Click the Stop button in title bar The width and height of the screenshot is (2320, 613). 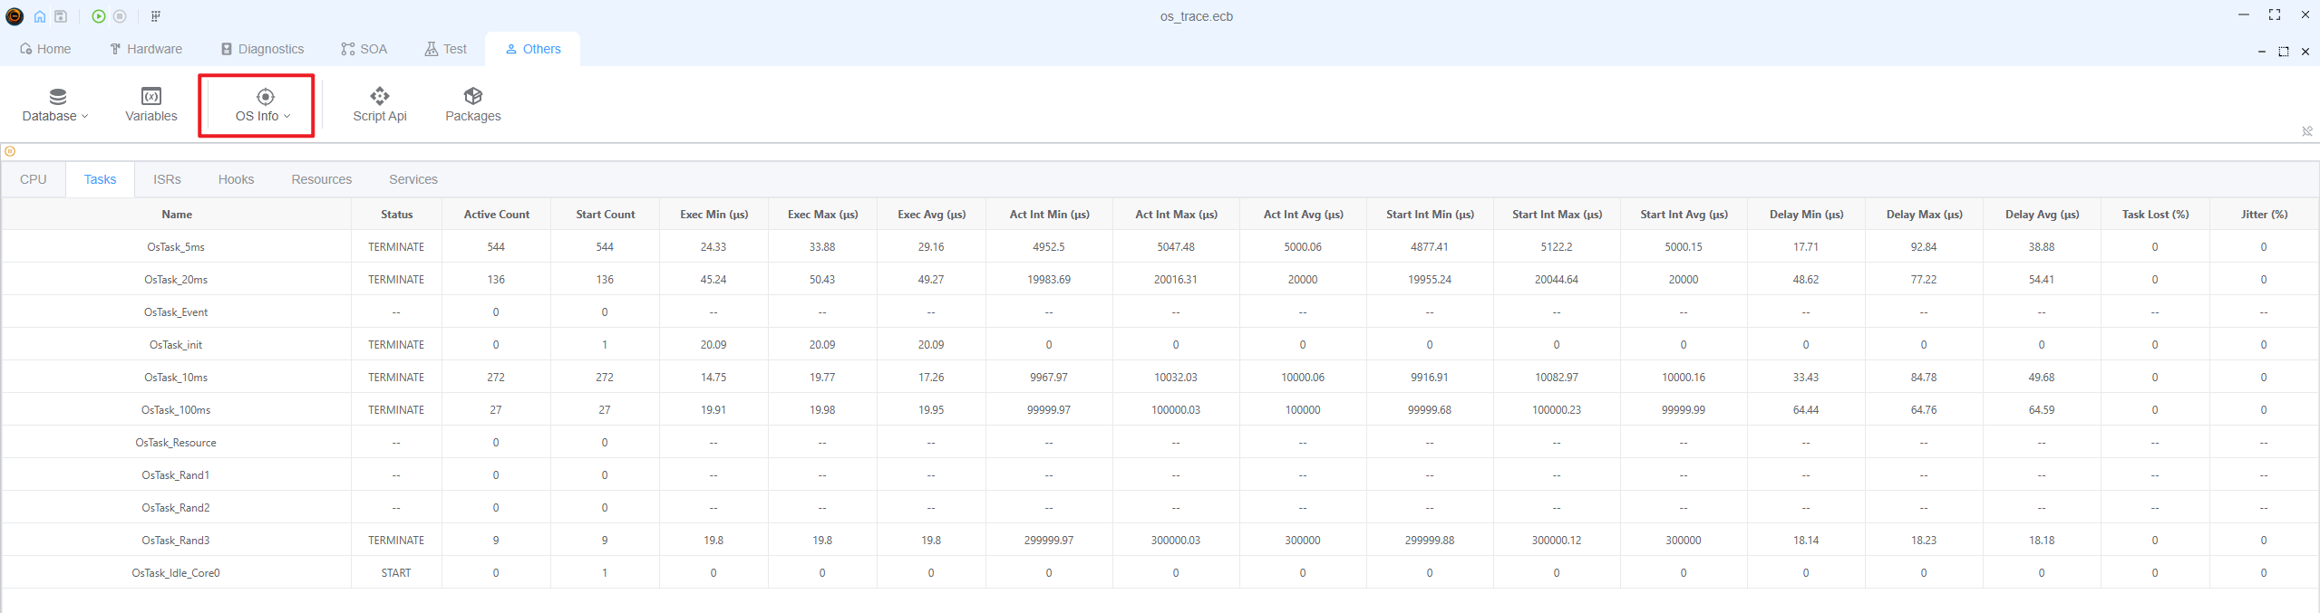point(120,16)
